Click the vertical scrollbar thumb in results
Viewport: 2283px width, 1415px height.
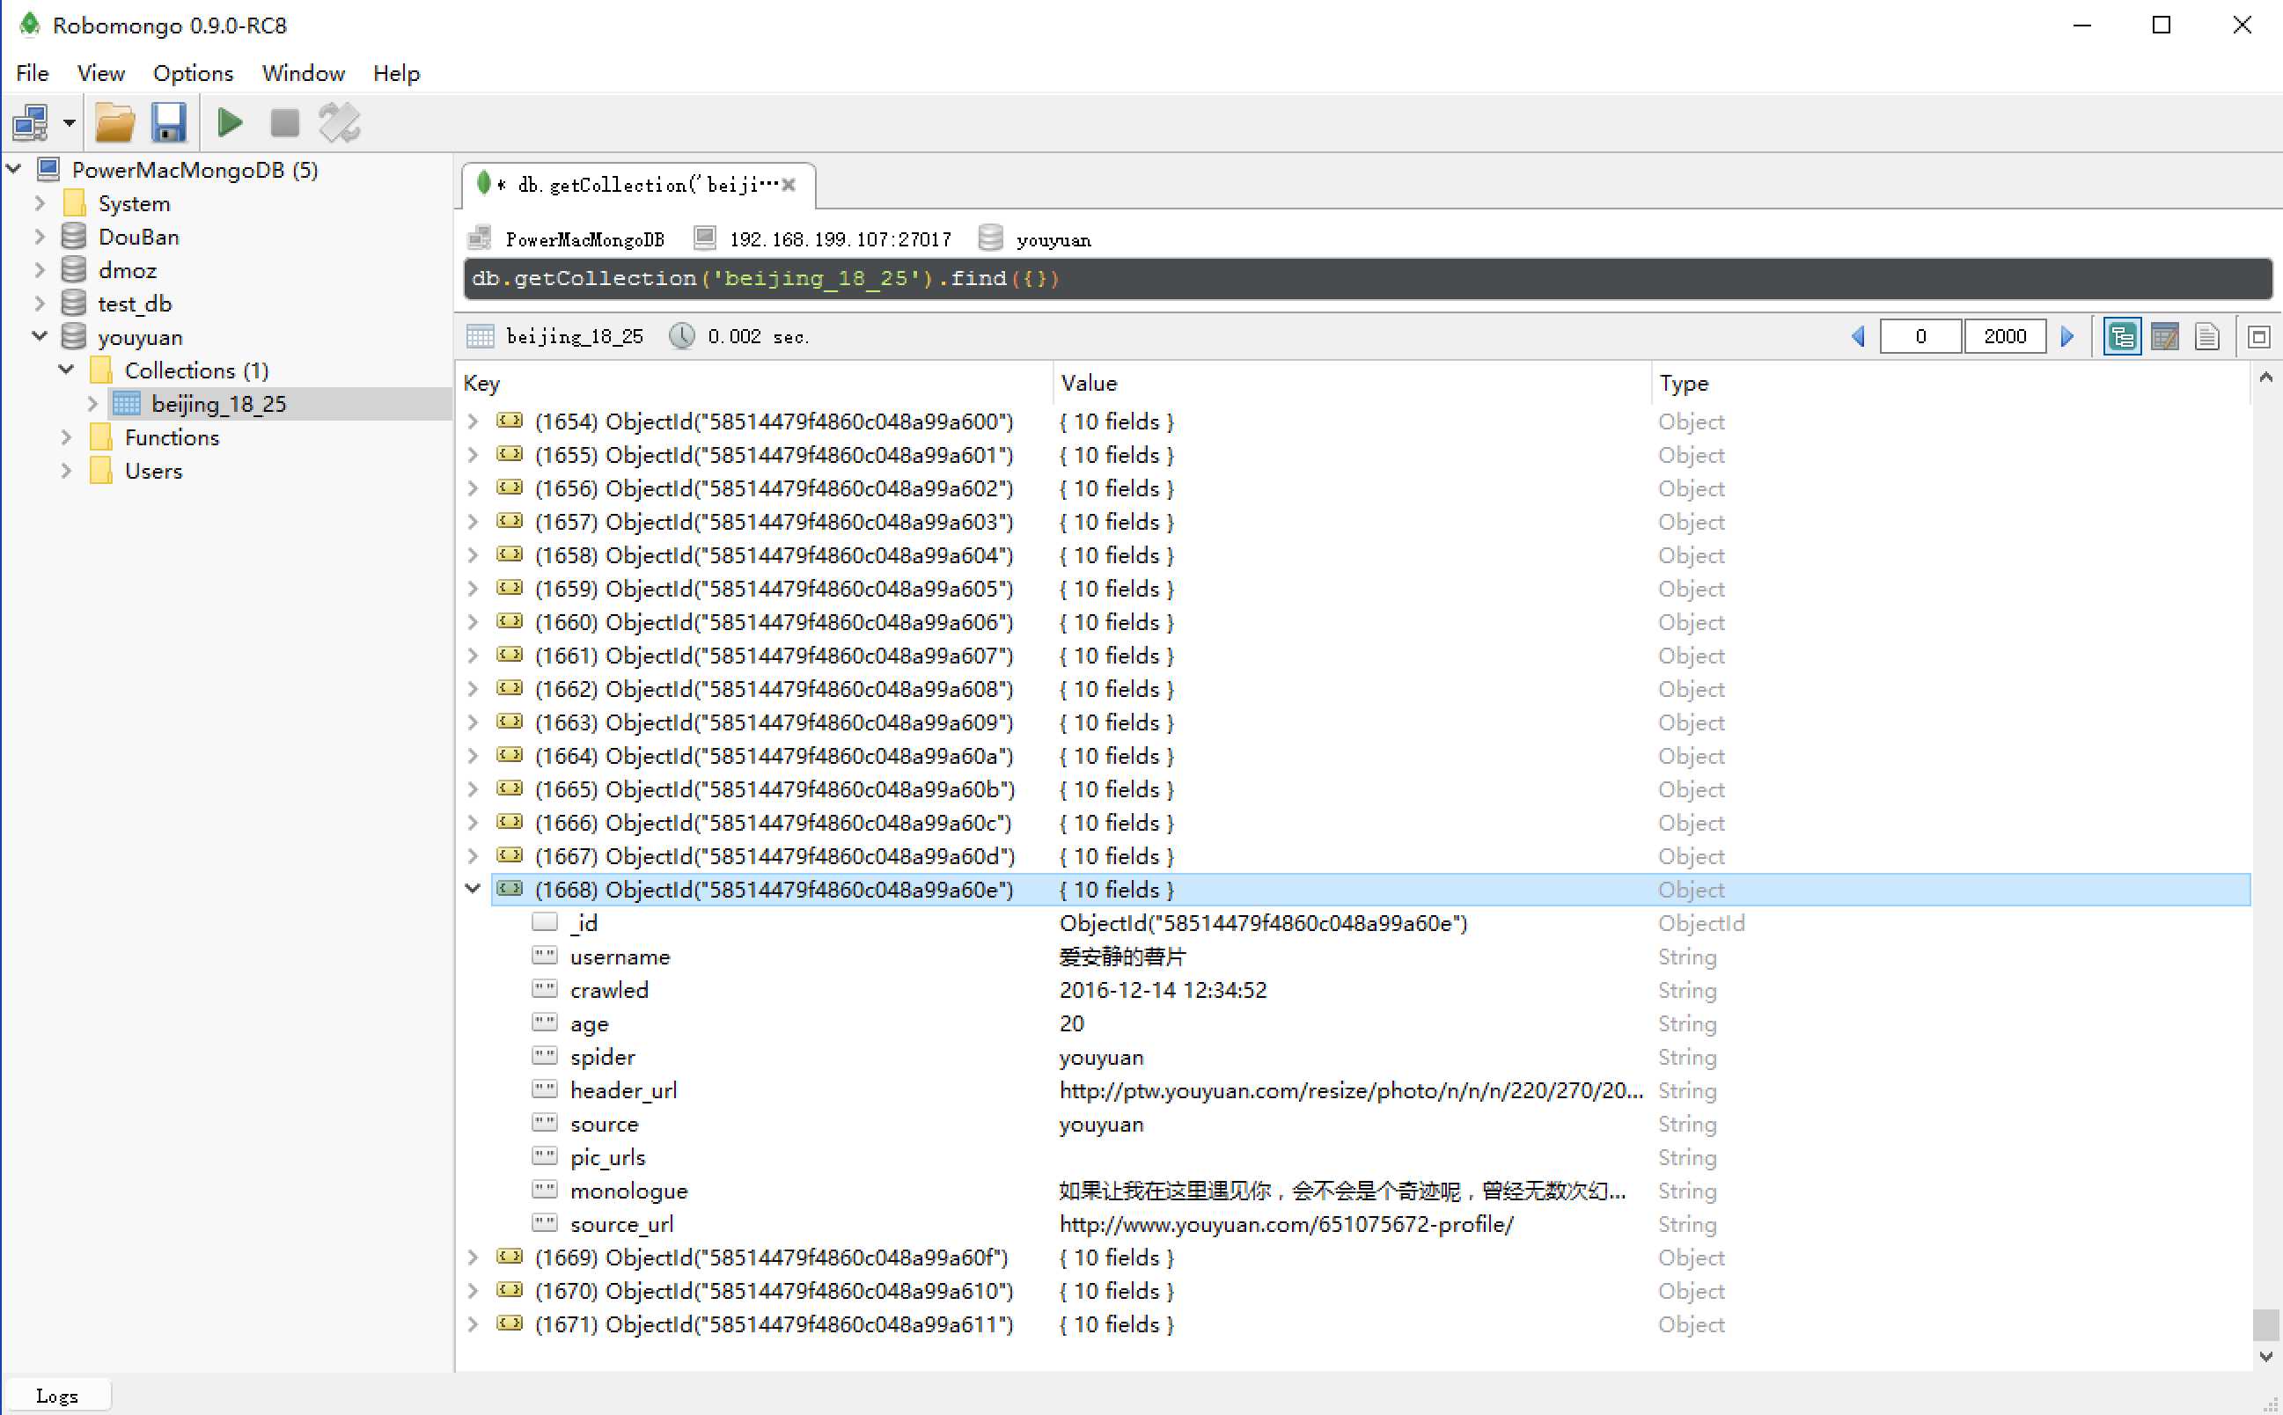pos(2265,1325)
